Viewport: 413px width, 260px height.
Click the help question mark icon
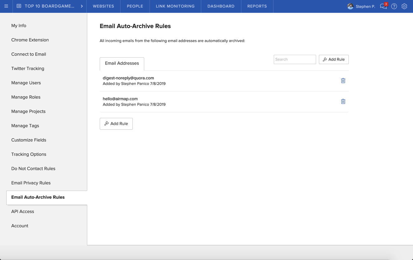pyautogui.click(x=394, y=6)
